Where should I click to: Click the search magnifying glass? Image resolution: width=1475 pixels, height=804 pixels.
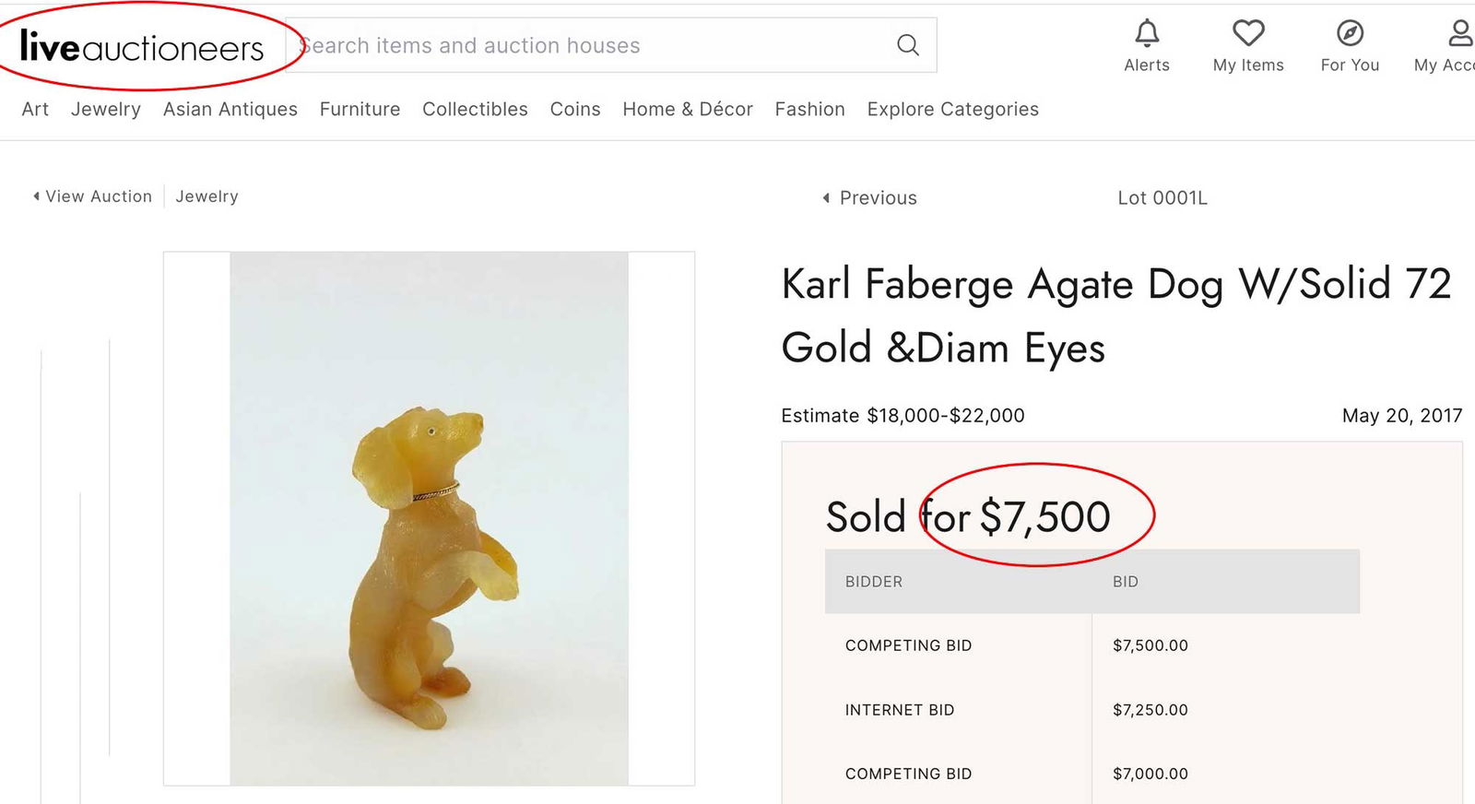(x=907, y=44)
